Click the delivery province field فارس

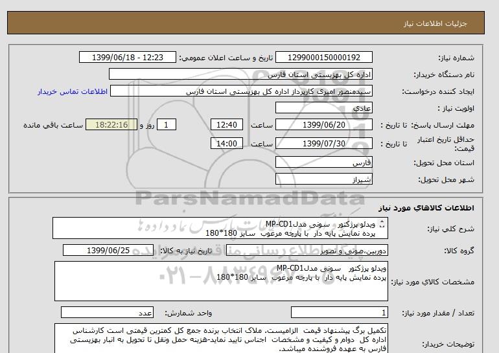pos(323,162)
